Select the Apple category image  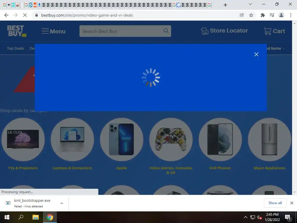[122, 139]
